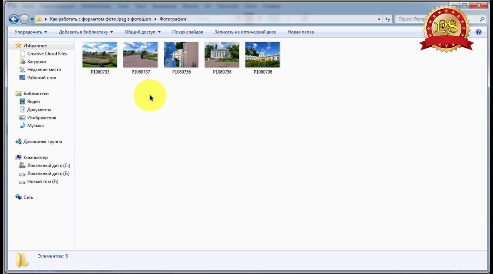Click Записать на оптический диск
The height and width of the screenshot is (274, 493).
pos(245,32)
